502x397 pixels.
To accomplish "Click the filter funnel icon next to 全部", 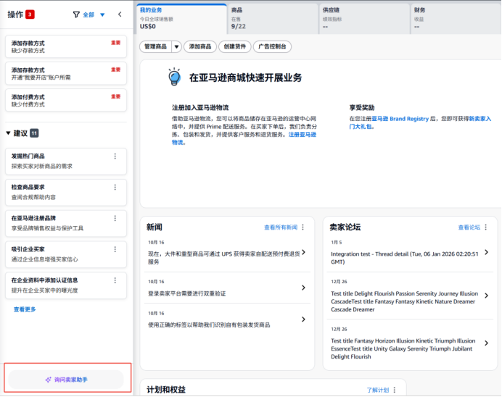I will pyautogui.click(x=76, y=14).
